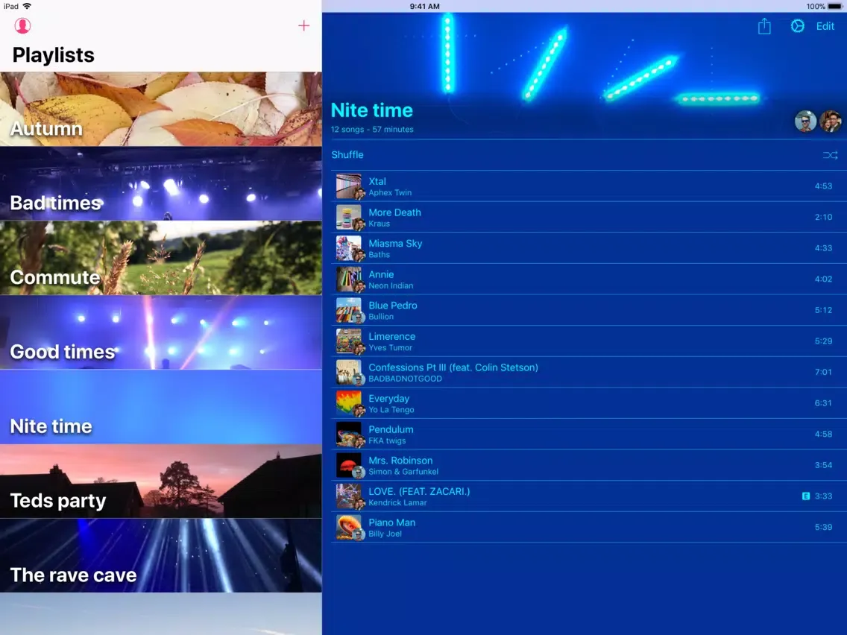Tap the LOVE. album artwork

pos(349,496)
